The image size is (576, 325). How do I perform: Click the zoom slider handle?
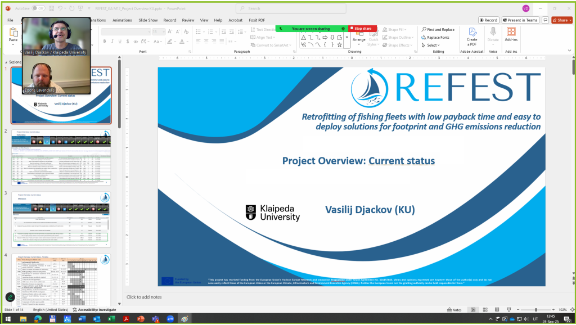tap(536, 310)
